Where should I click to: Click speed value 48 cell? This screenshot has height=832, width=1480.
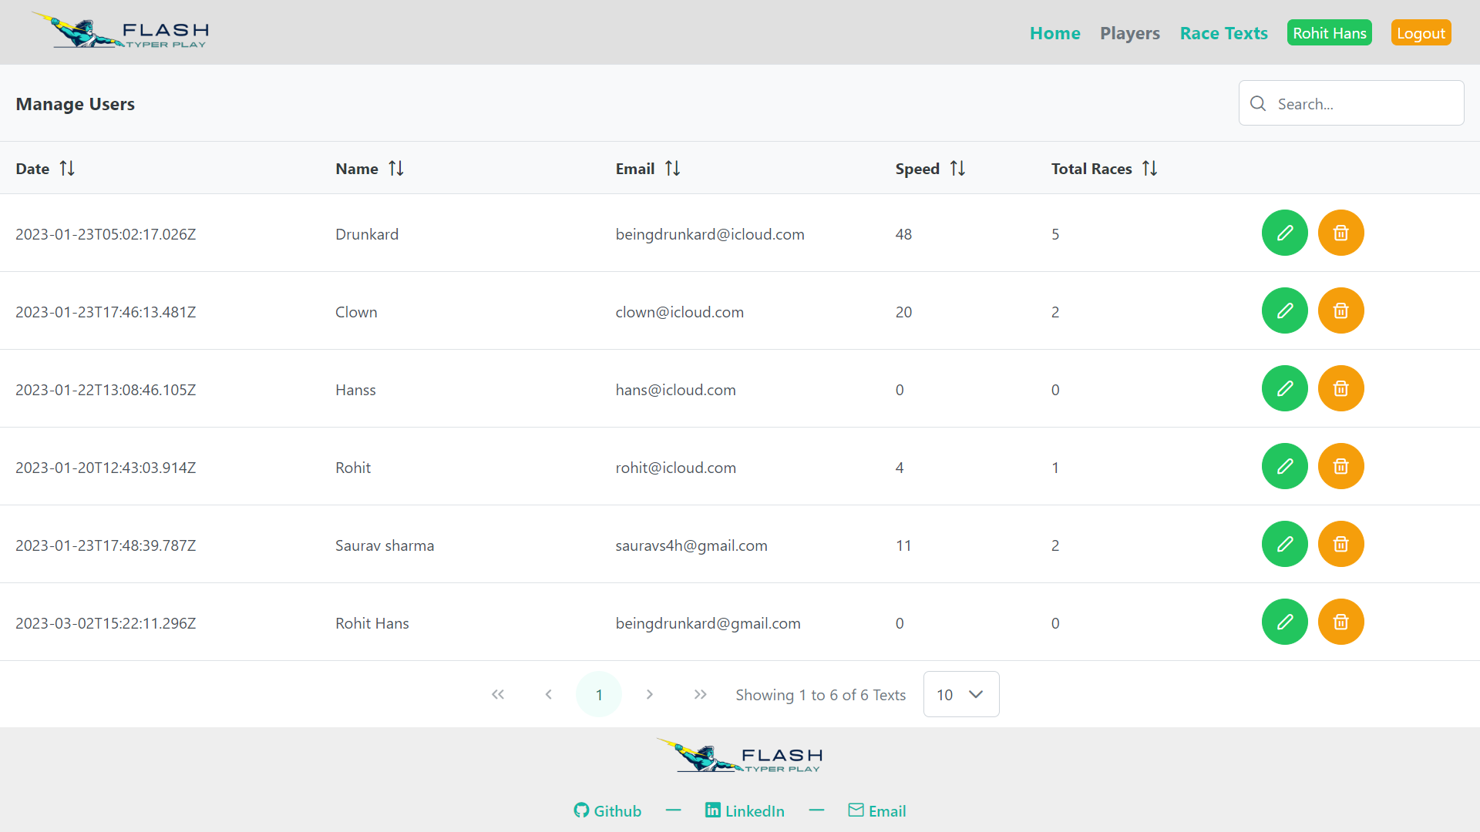coord(903,234)
